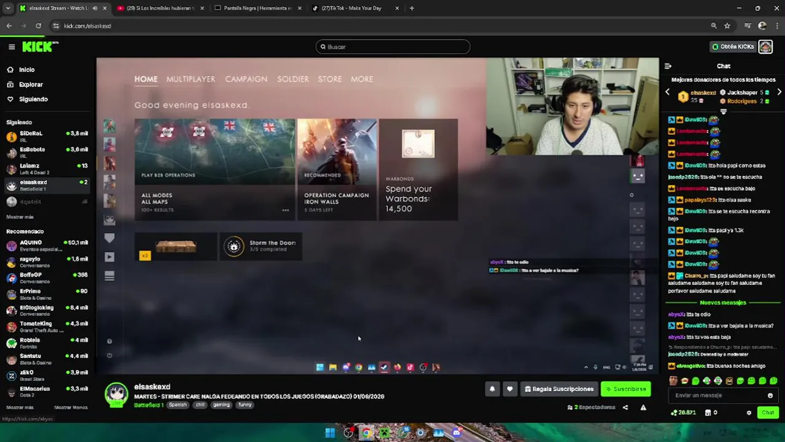Open Chrome from the Windows taskbar
785x442 pixels.
point(367,433)
